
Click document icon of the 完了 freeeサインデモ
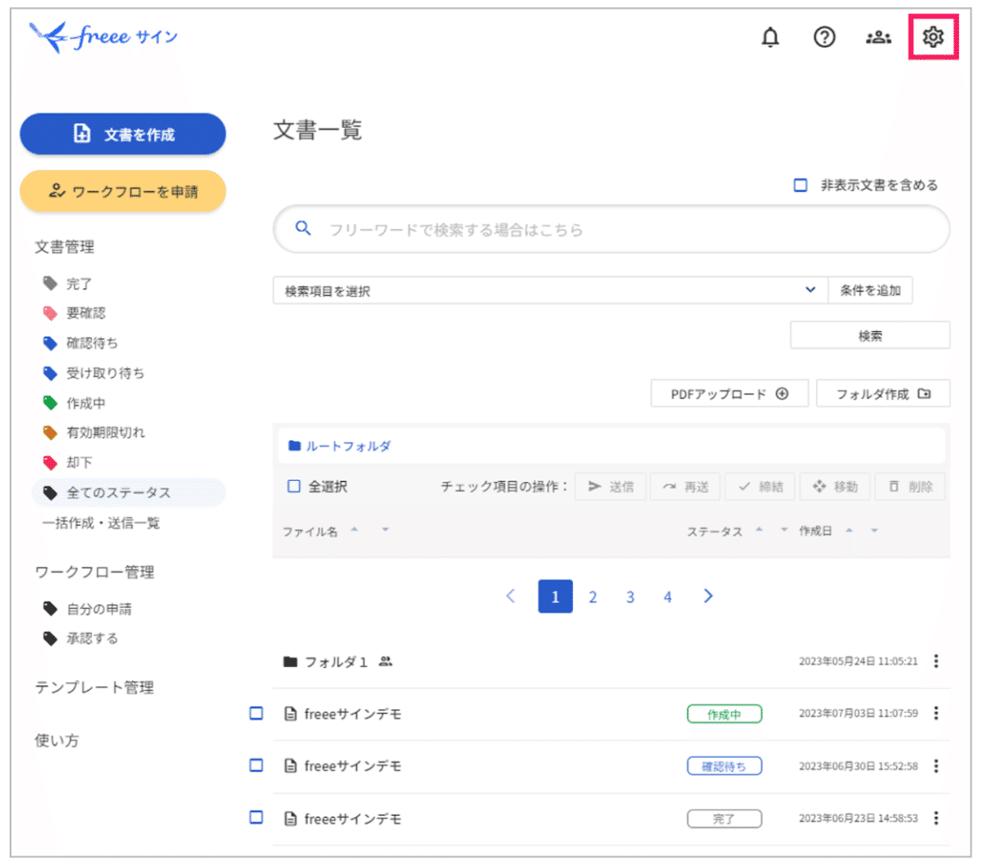(x=290, y=819)
